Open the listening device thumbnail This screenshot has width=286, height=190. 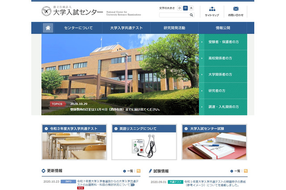click(144, 146)
